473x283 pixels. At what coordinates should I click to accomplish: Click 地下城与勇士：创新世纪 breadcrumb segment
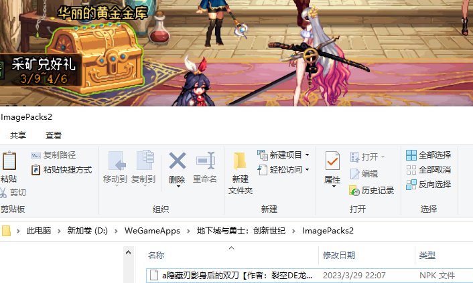pyautogui.click(x=241, y=231)
